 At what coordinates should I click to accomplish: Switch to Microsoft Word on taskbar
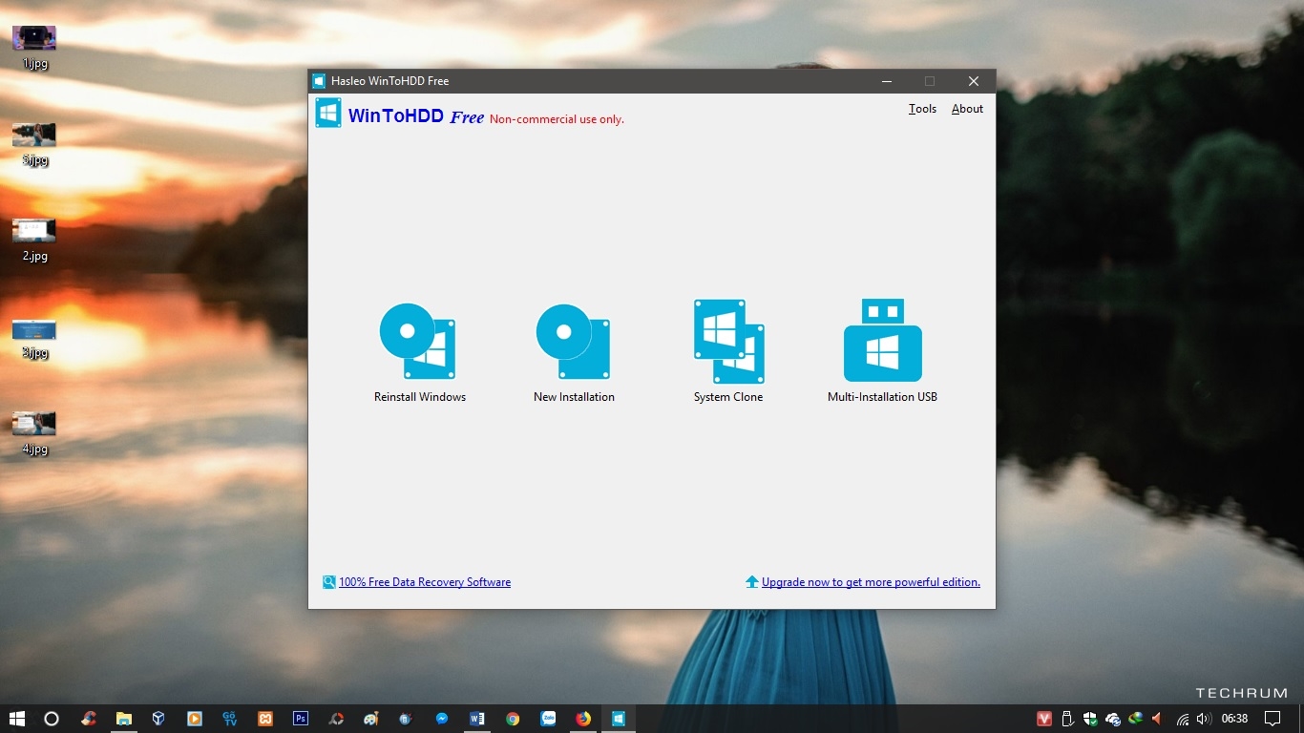pyautogui.click(x=477, y=719)
